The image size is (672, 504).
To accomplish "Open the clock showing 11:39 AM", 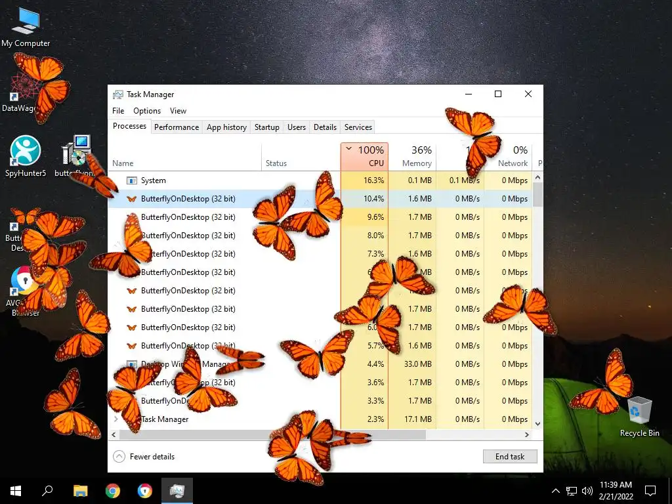I will [616, 491].
